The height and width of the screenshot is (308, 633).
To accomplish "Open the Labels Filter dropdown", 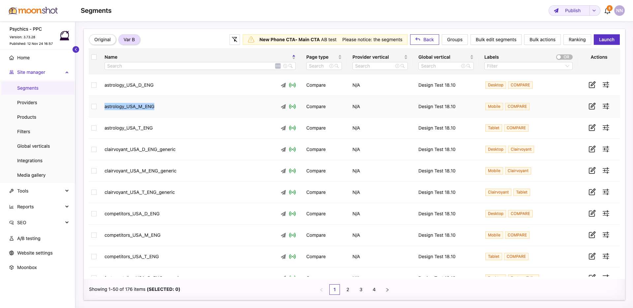I will pos(528,66).
